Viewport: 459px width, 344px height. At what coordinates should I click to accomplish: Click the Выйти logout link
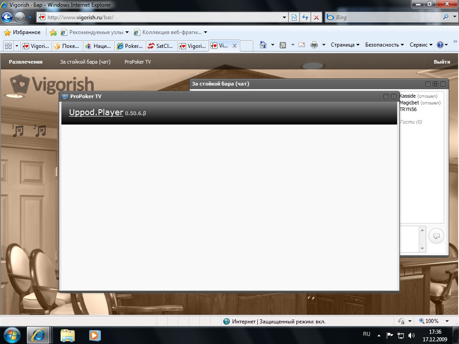tap(442, 62)
